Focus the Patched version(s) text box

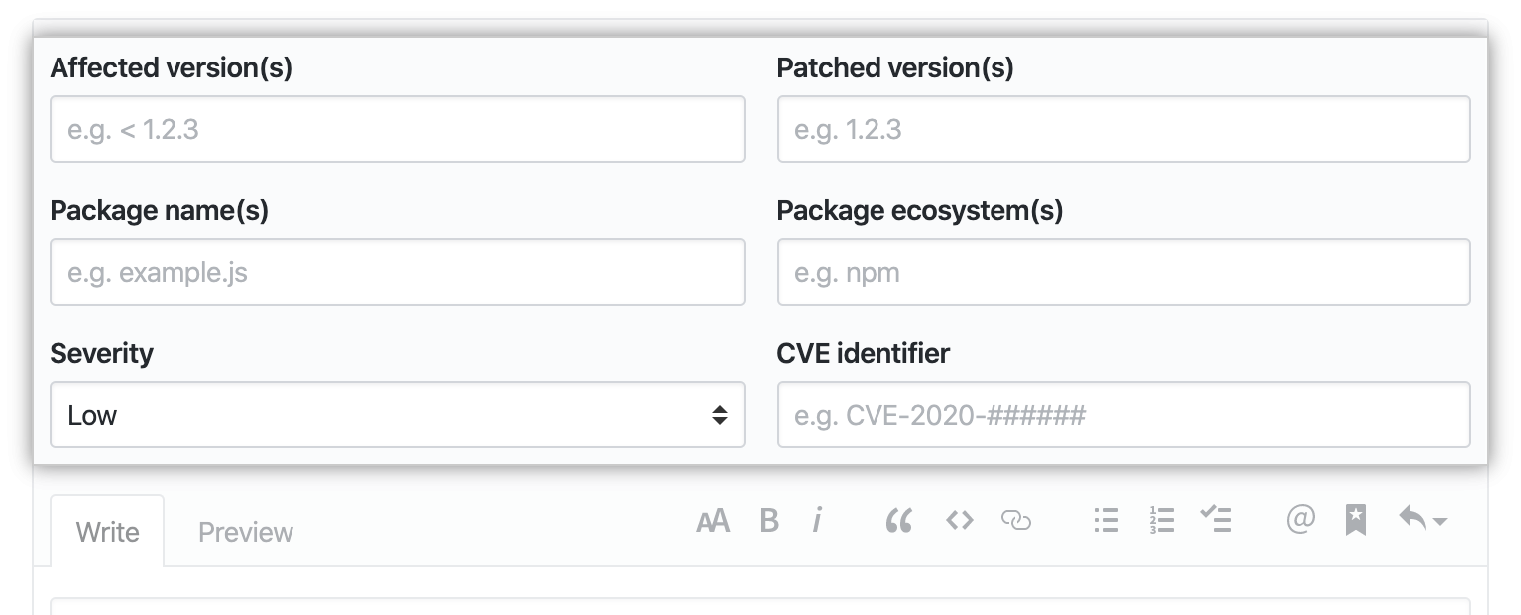(1123, 129)
